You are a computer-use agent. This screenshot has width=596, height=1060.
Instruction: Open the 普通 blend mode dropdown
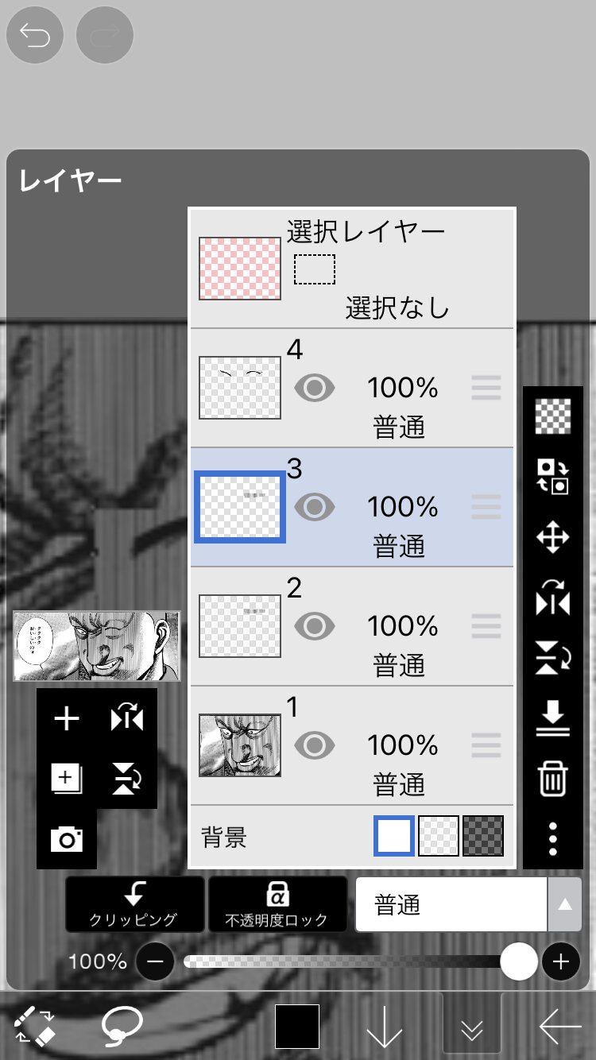pyautogui.click(x=467, y=904)
